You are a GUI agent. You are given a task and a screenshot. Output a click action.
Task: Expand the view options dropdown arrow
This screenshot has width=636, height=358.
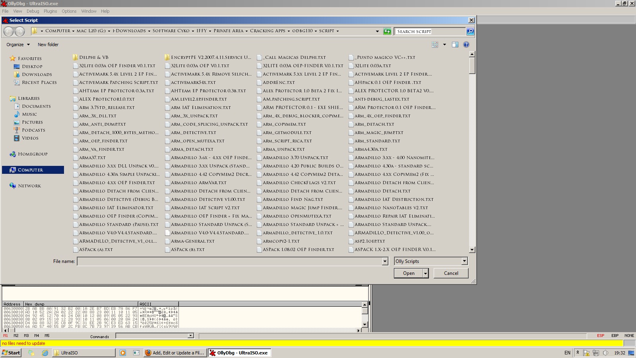coord(444,45)
